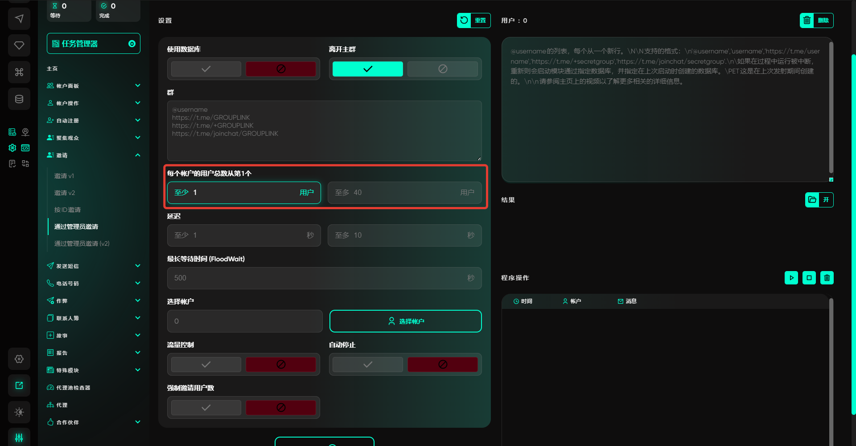This screenshot has height=446, width=856.
Task: Open the 按ID邀请 menu item
Action: [67, 210]
